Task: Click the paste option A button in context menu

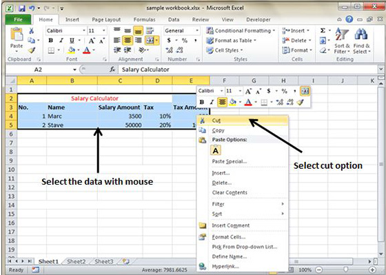Action: coord(216,150)
